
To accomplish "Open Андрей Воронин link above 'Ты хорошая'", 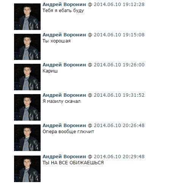I will coord(64,35).
